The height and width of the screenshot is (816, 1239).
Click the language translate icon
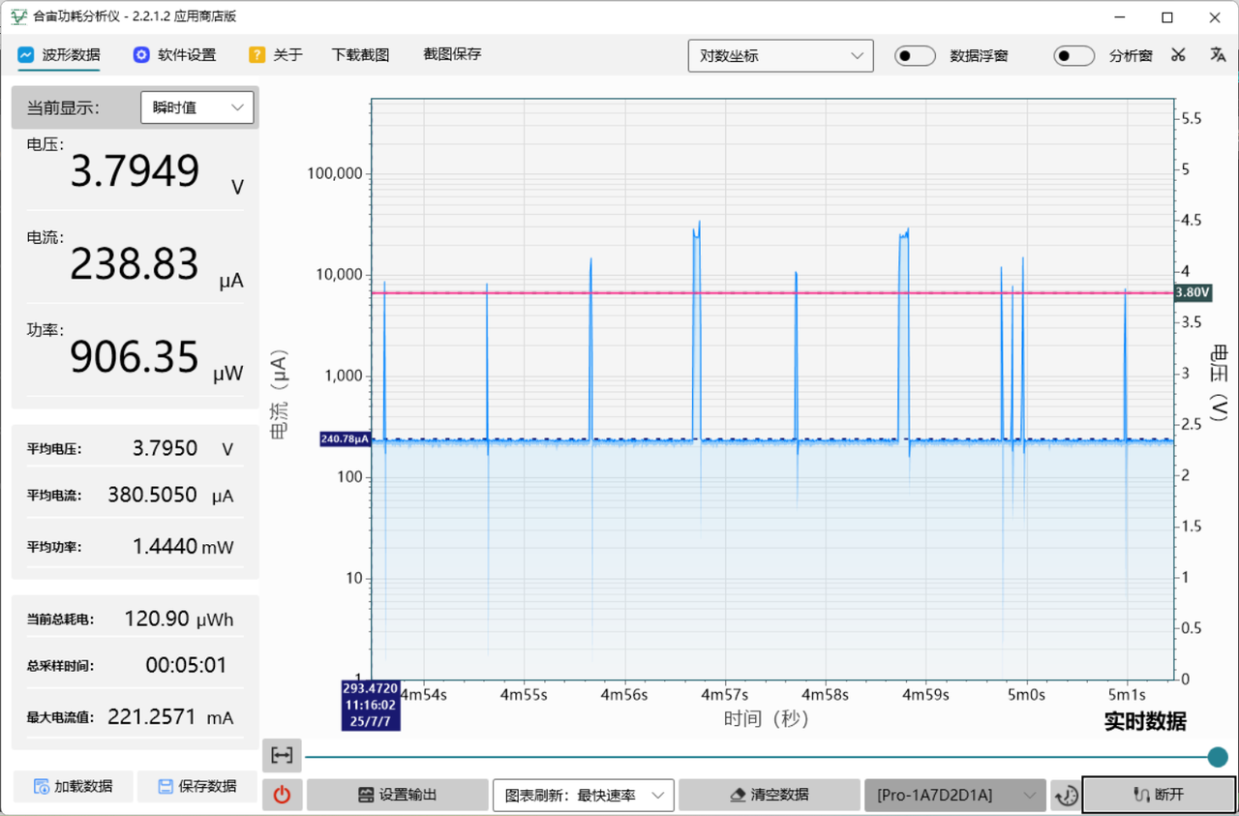tap(1218, 55)
